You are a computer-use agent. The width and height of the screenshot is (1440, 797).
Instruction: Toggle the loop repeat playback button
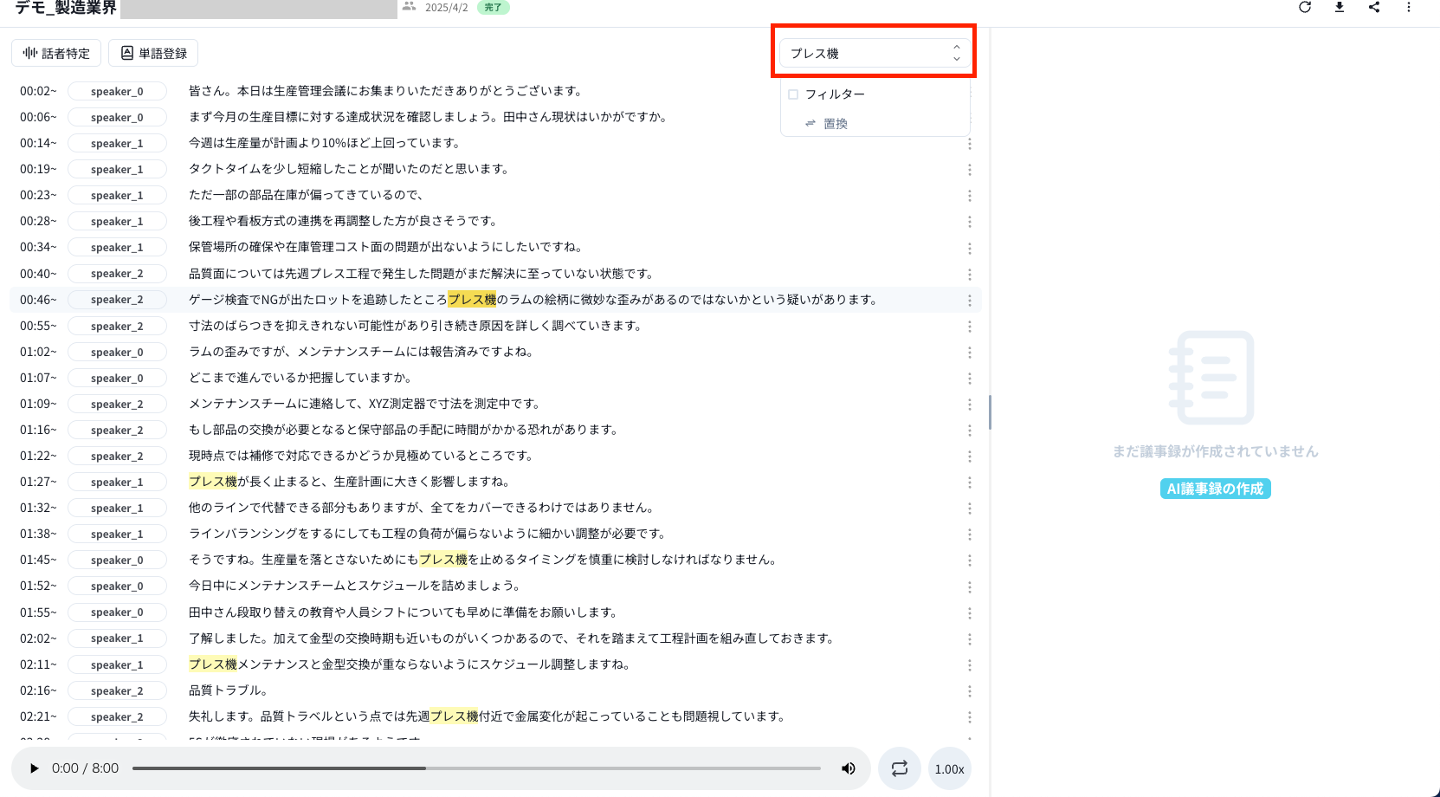[x=900, y=768]
